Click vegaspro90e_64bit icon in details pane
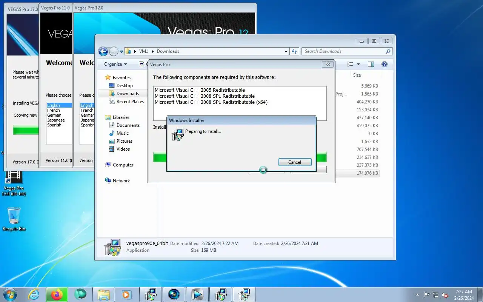Image resolution: width=483 pixels, height=302 pixels. pos(112,247)
